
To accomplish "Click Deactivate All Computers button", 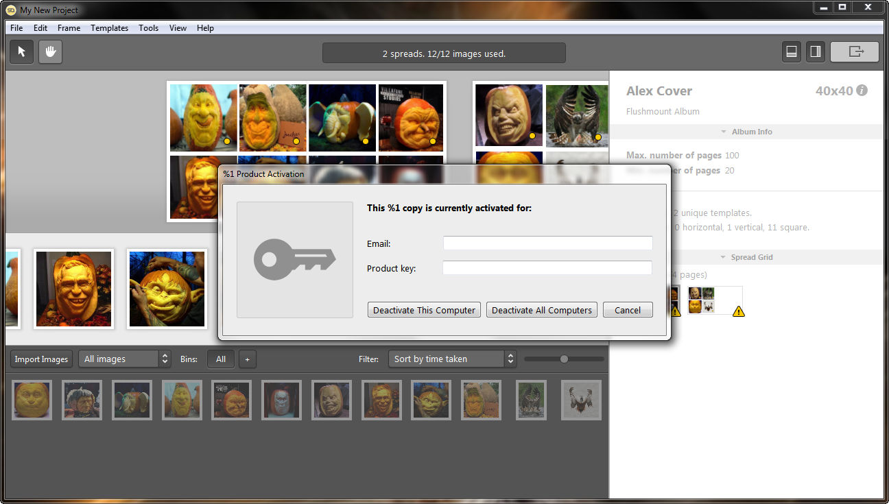I will pyautogui.click(x=541, y=310).
